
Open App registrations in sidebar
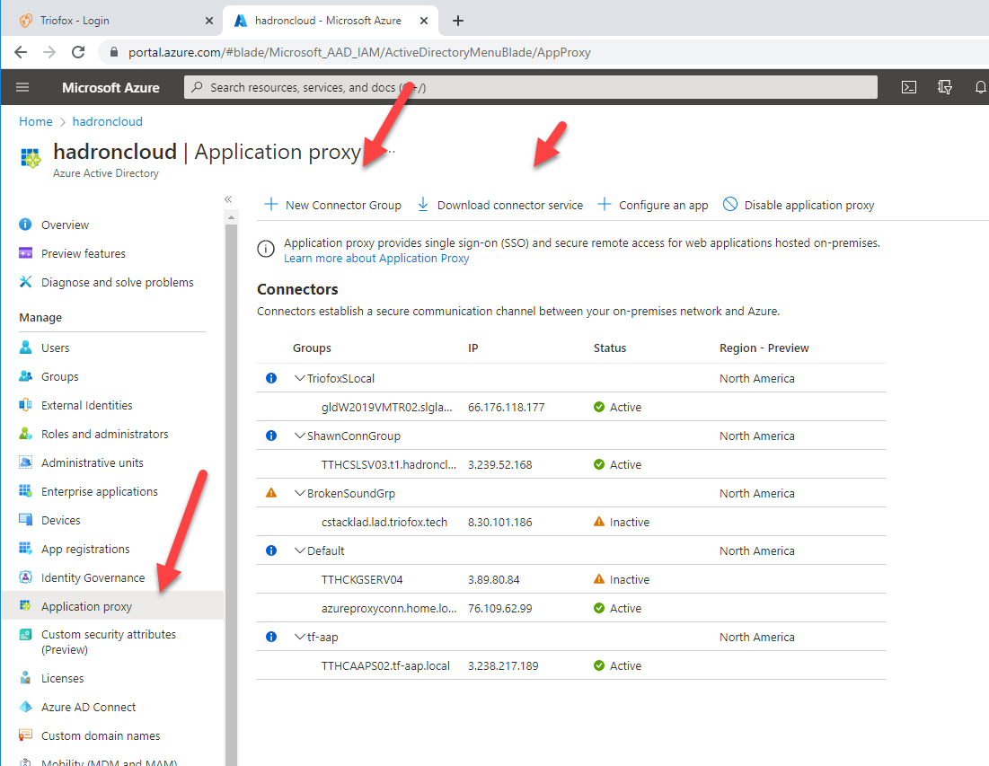85,549
